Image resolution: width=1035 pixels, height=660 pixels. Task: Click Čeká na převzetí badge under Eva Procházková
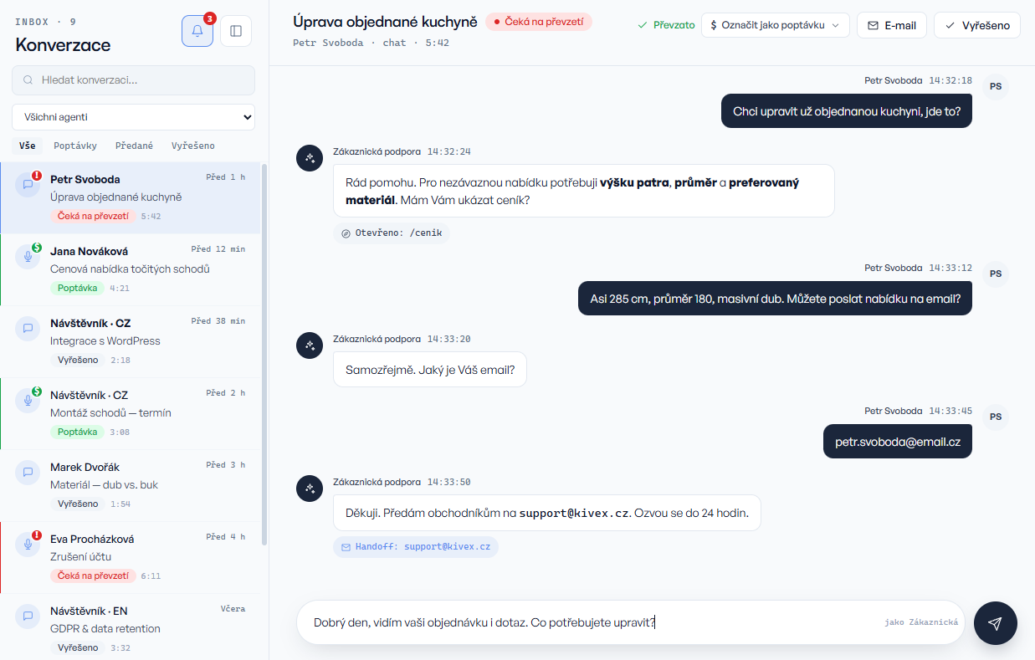[93, 576]
